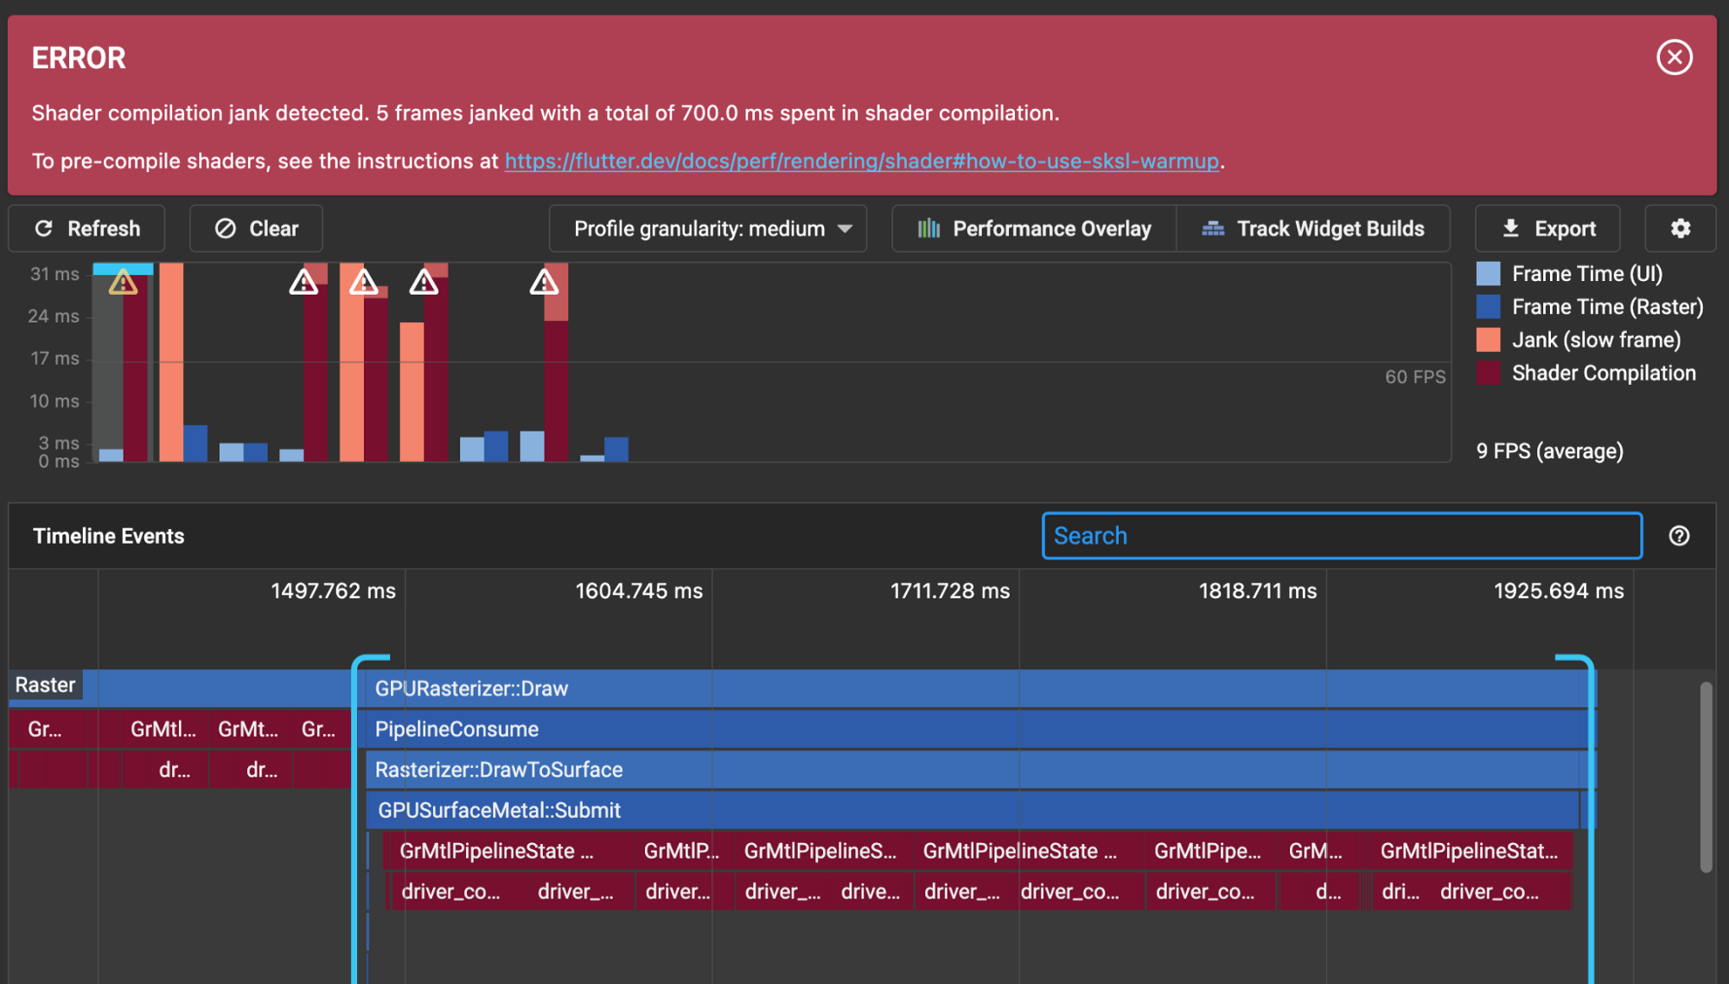
Task: Expand the PipelineConsume timeline event
Action: (x=455, y=727)
